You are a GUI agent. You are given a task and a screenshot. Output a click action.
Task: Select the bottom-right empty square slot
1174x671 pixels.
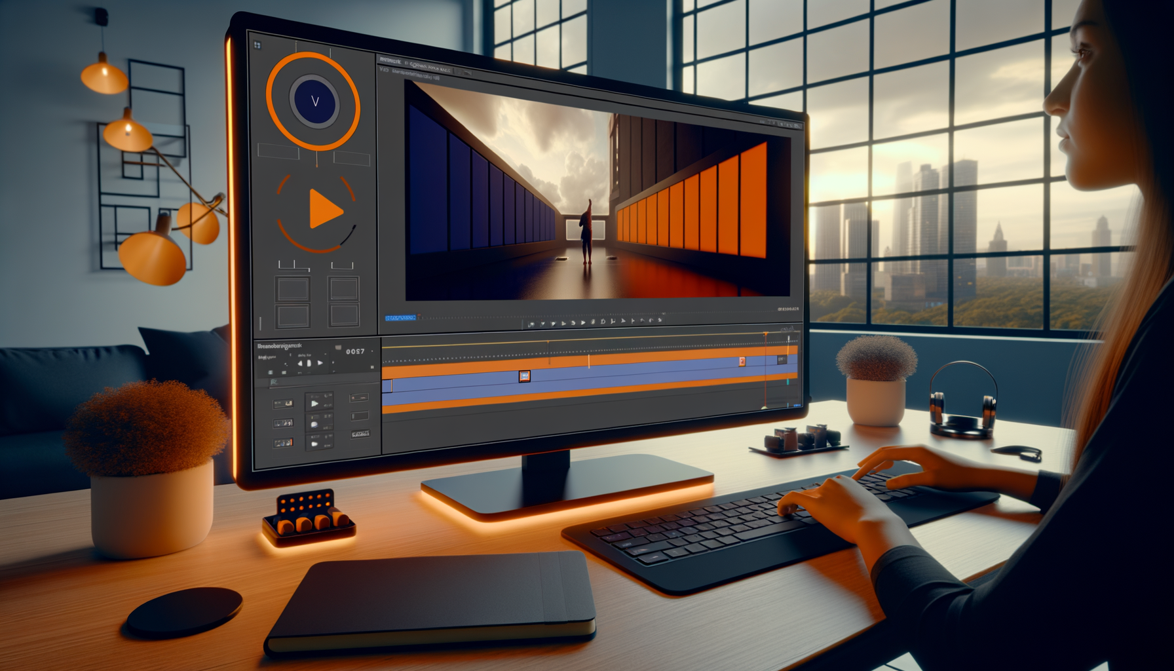point(343,315)
